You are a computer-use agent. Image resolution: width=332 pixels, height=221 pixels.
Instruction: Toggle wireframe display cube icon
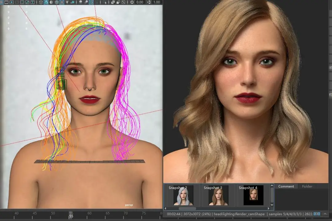(41, 2)
